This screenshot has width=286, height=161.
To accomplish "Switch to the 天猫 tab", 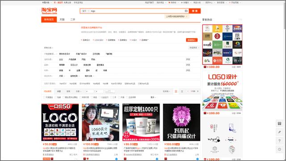I will 62,19.
